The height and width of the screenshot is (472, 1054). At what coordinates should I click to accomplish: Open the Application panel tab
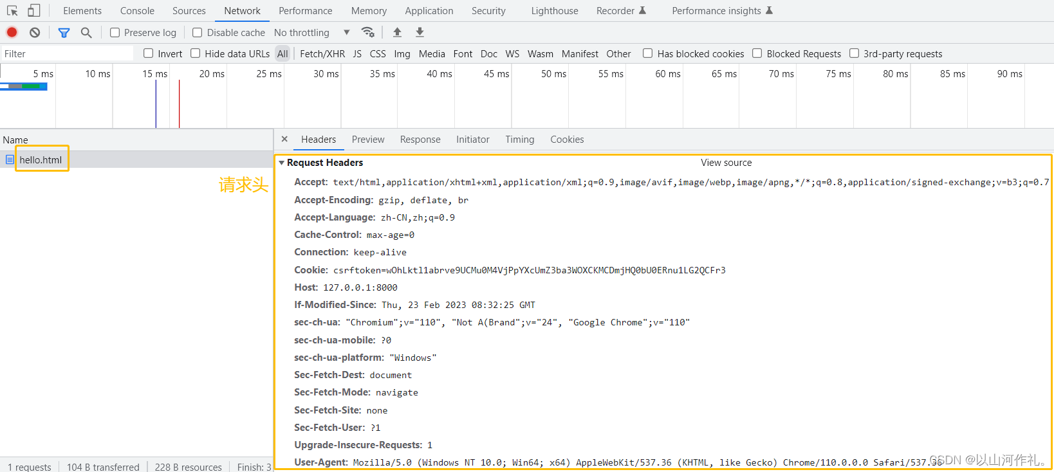tap(429, 11)
